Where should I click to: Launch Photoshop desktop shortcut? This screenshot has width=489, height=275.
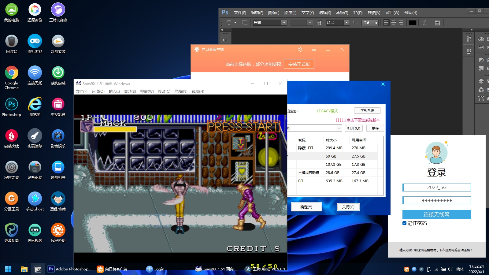(11, 107)
